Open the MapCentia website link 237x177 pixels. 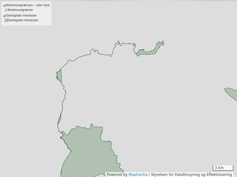point(138,174)
